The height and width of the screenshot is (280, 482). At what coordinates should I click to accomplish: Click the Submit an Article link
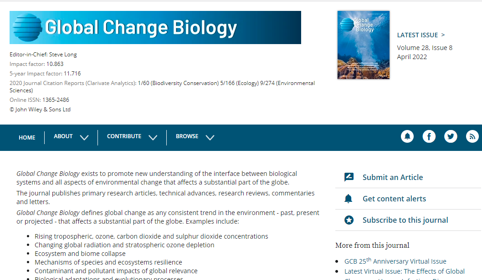click(393, 177)
